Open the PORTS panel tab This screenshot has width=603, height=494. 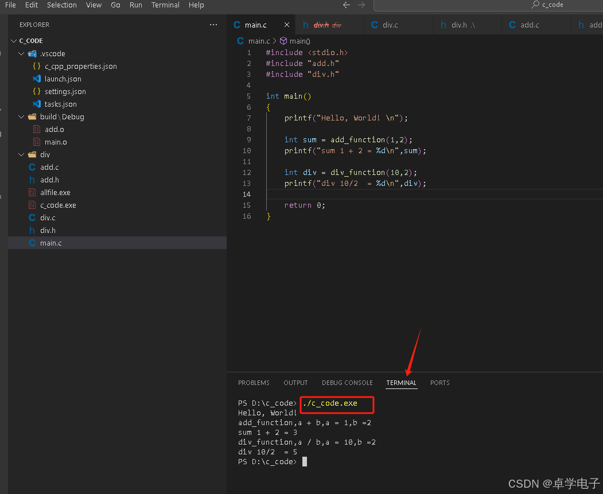pos(440,383)
